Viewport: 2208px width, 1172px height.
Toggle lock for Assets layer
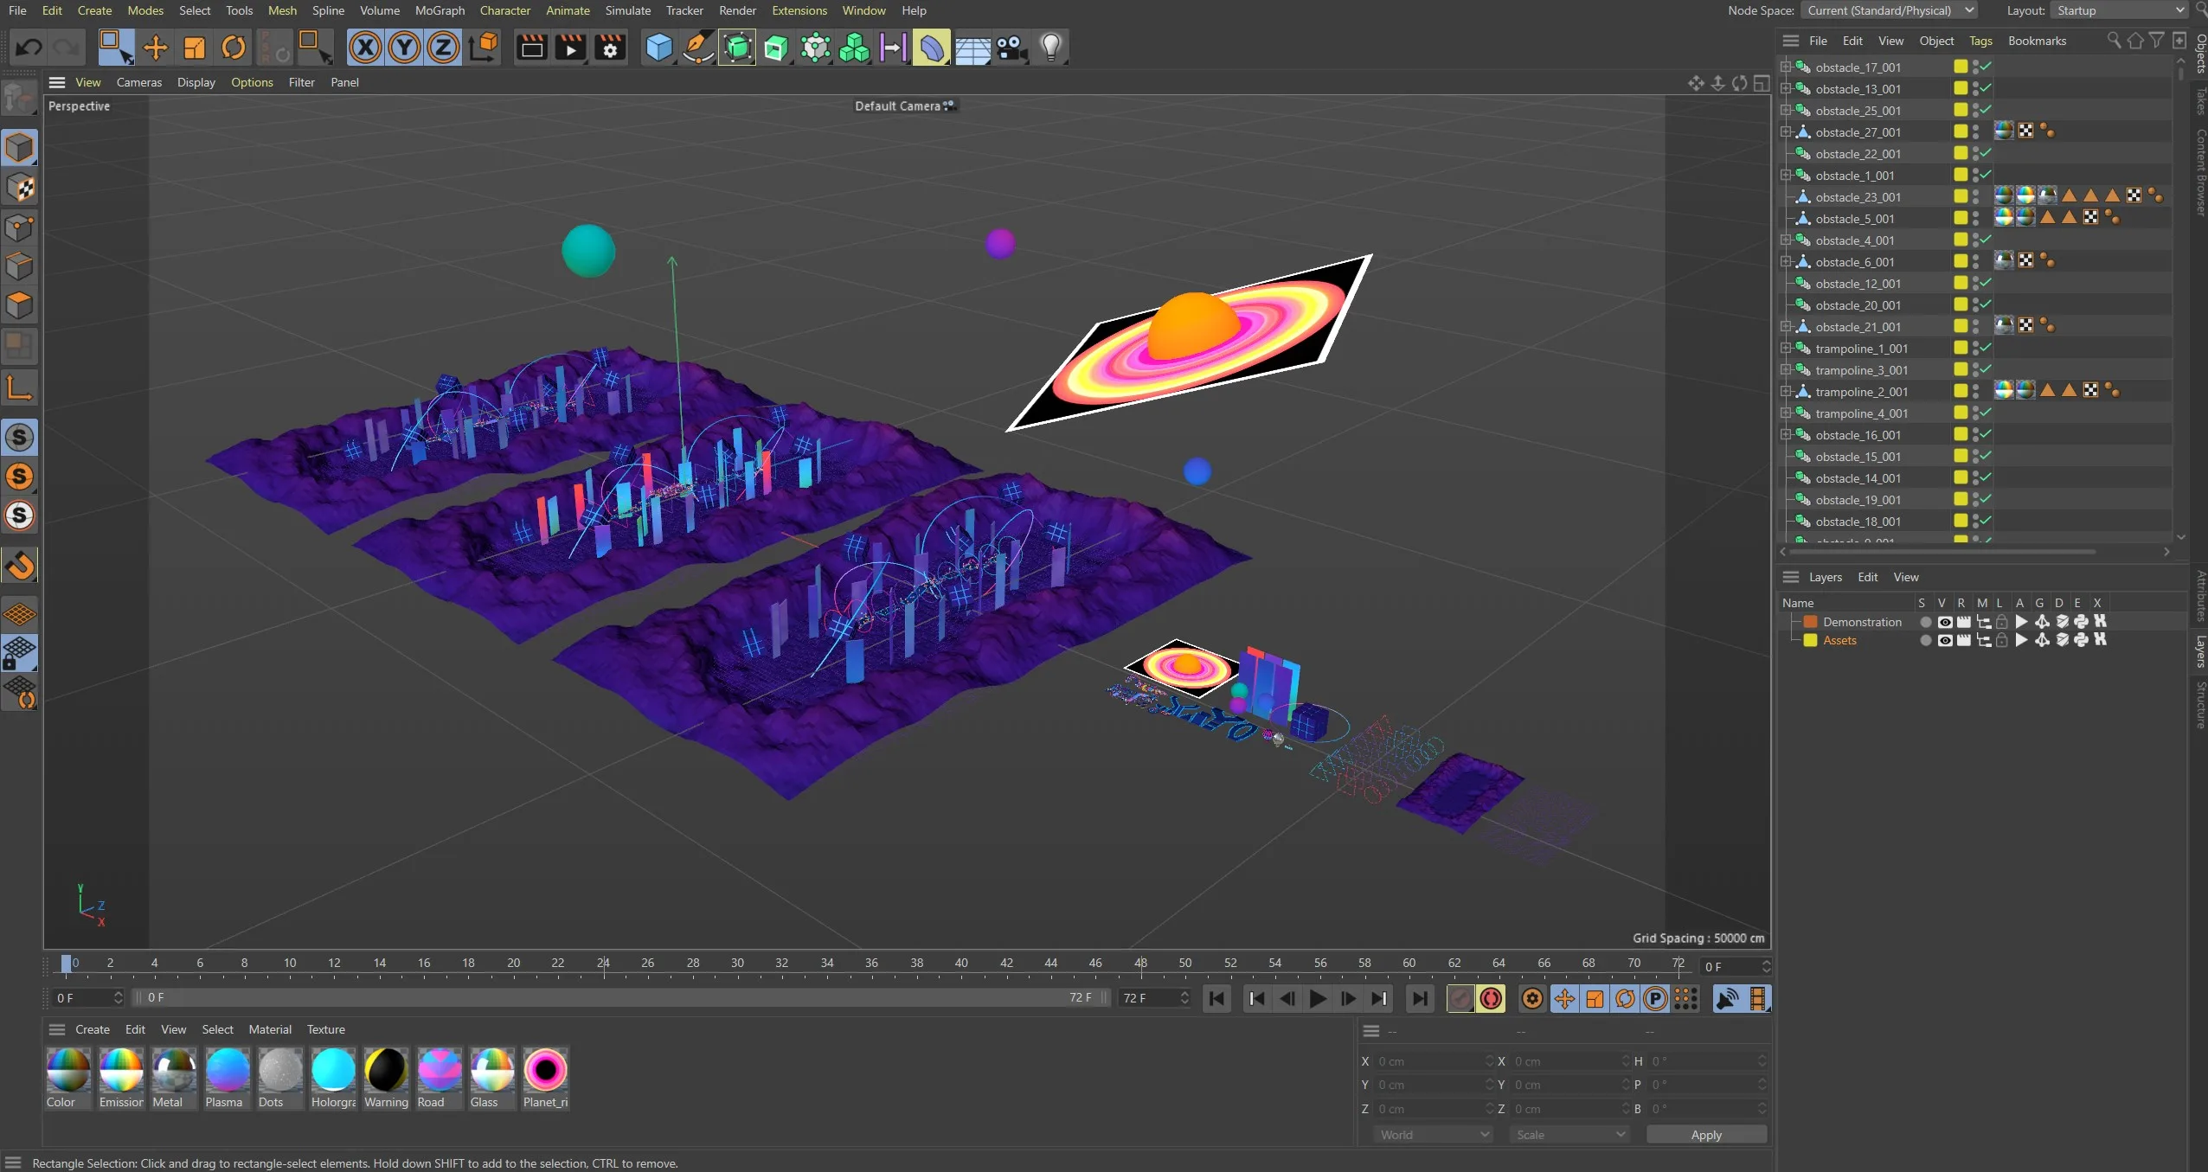click(x=2001, y=641)
